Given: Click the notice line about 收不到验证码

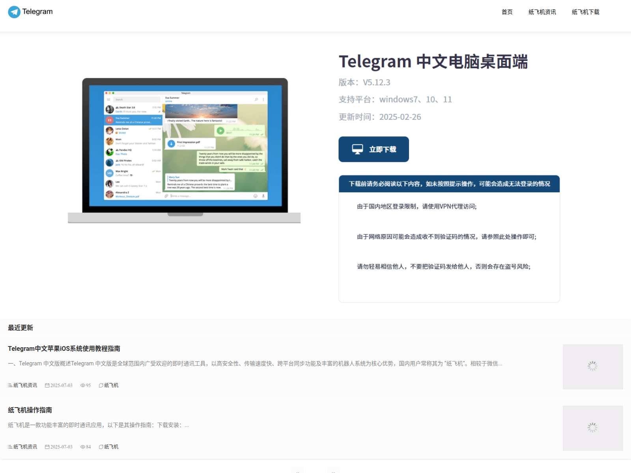Looking at the screenshot, I should click(447, 237).
